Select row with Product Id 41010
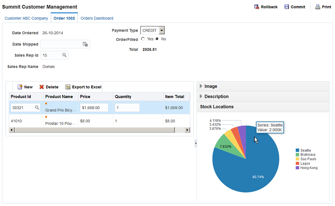The height and width of the screenshot is (206, 335). pos(99,121)
